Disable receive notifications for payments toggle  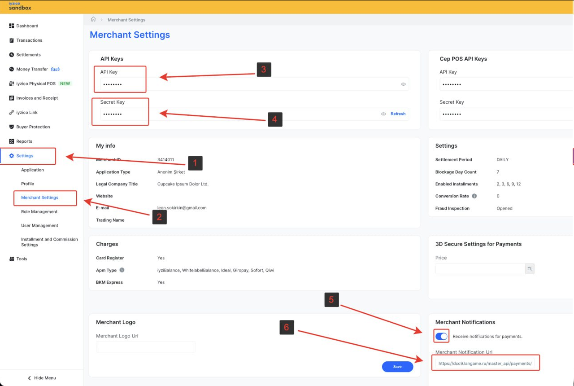click(x=442, y=336)
